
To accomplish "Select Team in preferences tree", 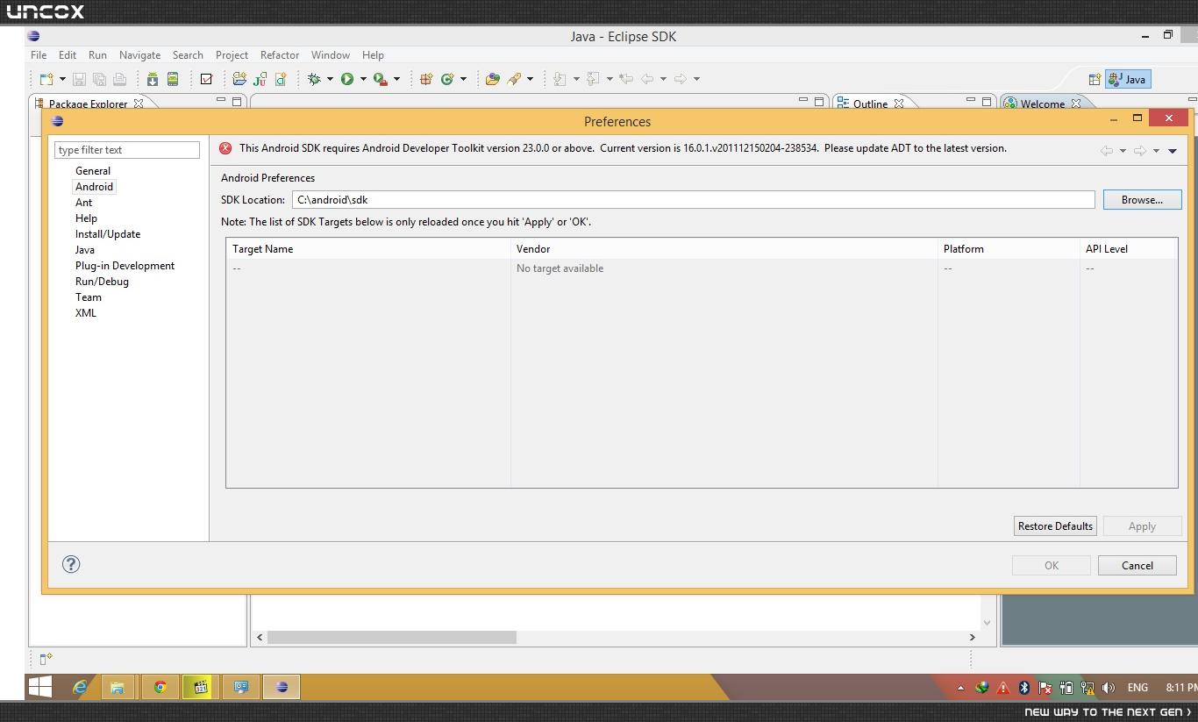I will [x=89, y=297].
